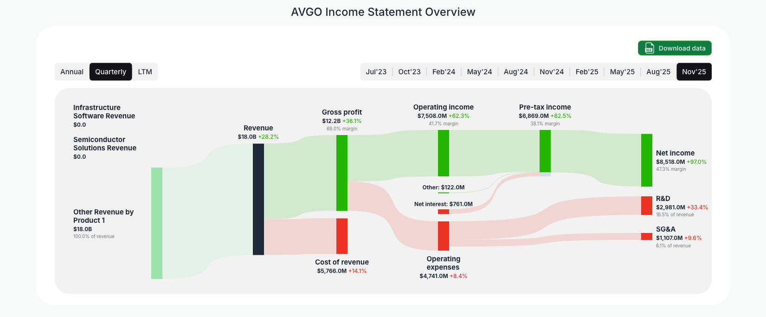Select the Quarterly view toggle
766x317 pixels.
click(x=110, y=71)
